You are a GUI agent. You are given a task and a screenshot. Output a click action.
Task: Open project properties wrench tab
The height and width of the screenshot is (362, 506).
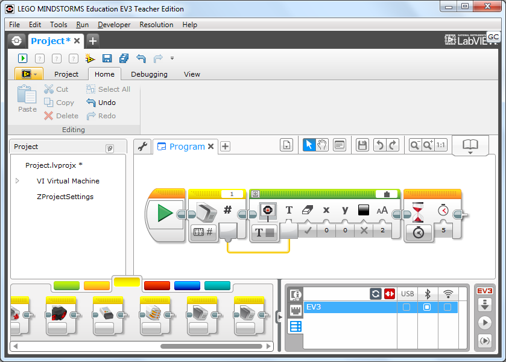[143, 146]
